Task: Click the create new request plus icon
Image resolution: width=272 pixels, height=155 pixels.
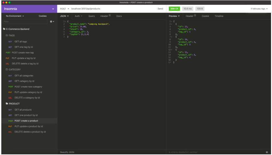Action: point(52,21)
